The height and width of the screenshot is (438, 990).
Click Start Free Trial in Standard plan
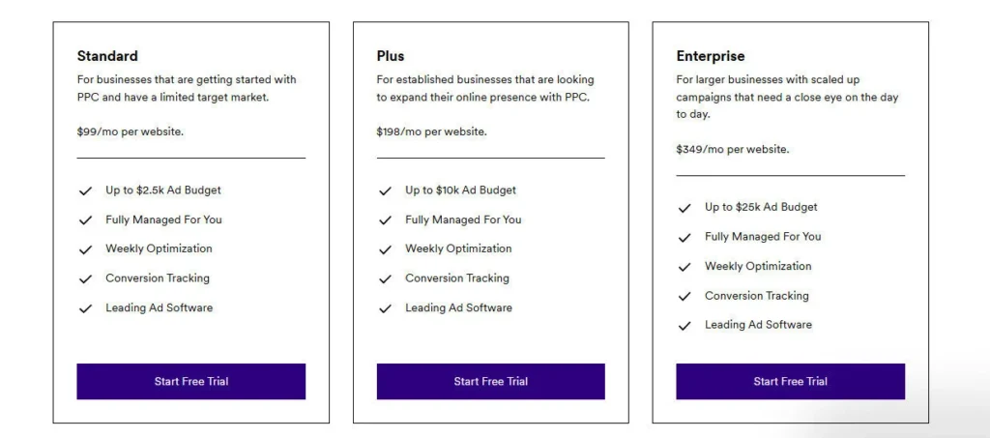tap(191, 381)
